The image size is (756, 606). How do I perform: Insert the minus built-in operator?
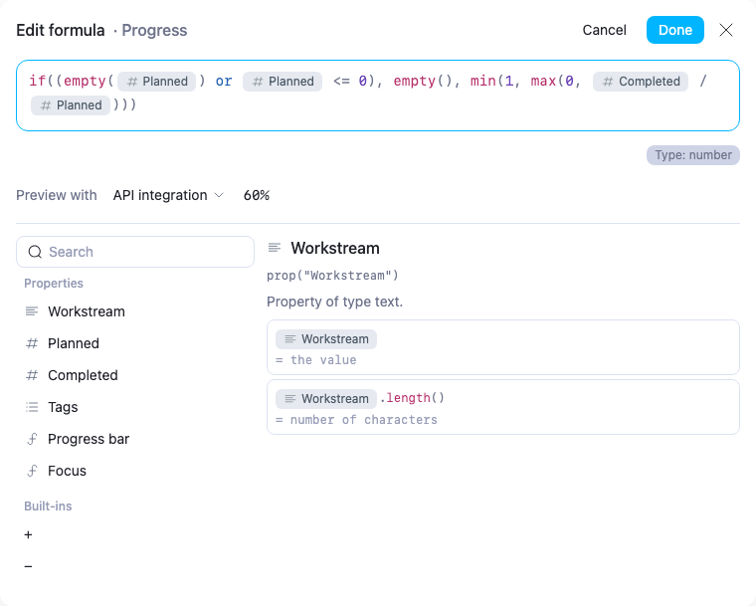tap(29, 566)
